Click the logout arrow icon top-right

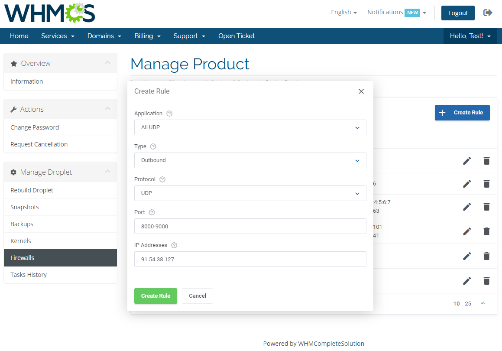[488, 13]
